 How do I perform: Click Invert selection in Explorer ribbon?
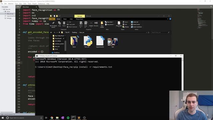pos(136,27)
